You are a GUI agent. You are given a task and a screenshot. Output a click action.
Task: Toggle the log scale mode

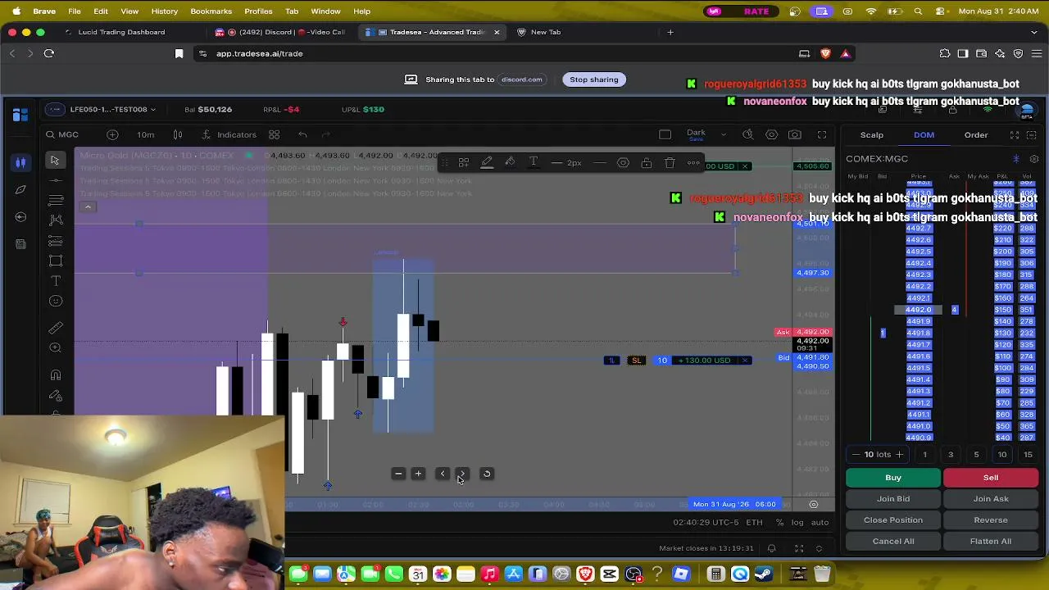pyautogui.click(x=797, y=523)
